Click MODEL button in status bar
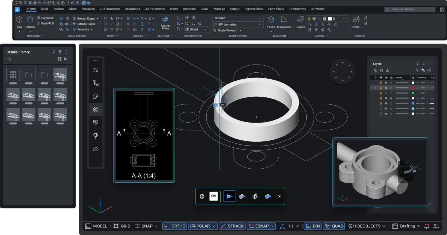 pos(96,226)
